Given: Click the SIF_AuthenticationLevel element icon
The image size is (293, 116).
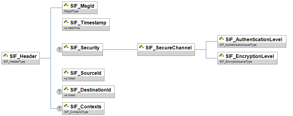Looking at the screenshot, I should click(221, 39).
